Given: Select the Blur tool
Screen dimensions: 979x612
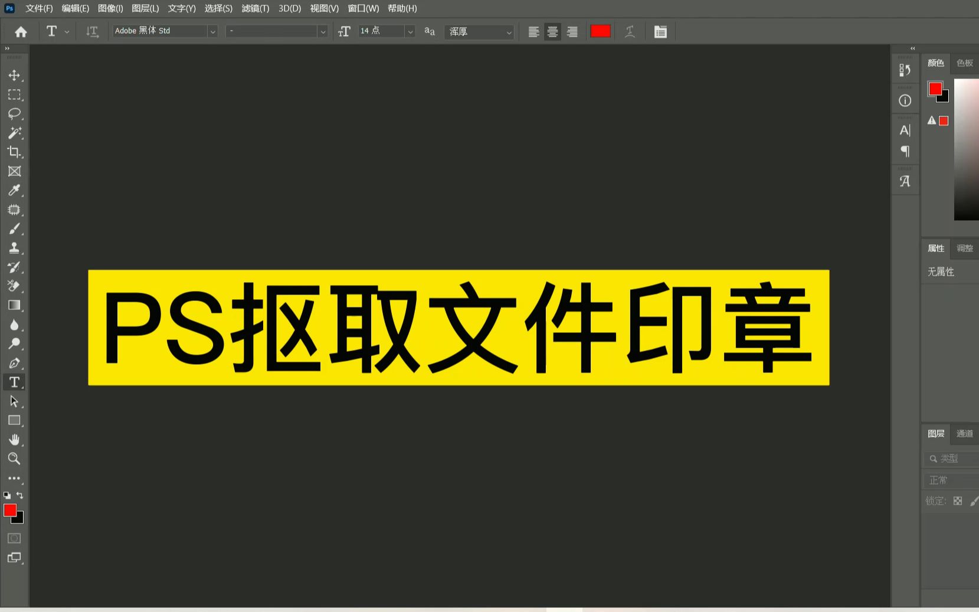Looking at the screenshot, I should click(x=14, y=325).
